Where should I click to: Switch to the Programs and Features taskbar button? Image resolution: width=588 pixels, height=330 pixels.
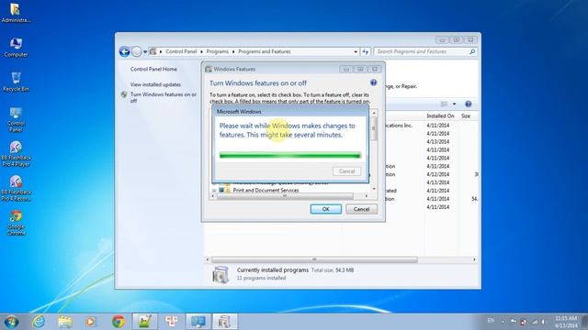point(225,322)
